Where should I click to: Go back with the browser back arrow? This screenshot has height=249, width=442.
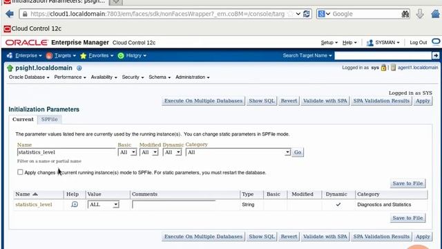point(10,14)
